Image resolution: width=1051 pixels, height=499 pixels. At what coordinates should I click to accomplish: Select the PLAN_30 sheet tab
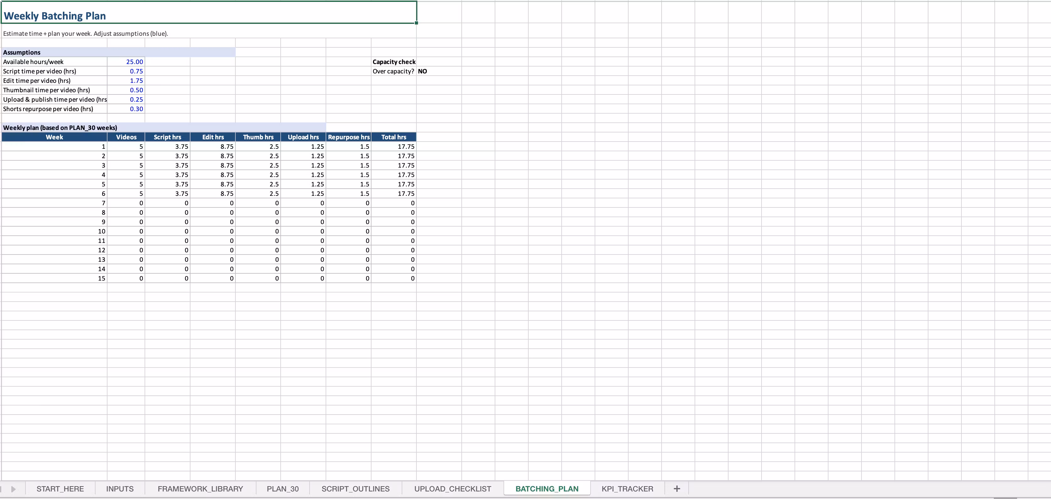[282, 489]
